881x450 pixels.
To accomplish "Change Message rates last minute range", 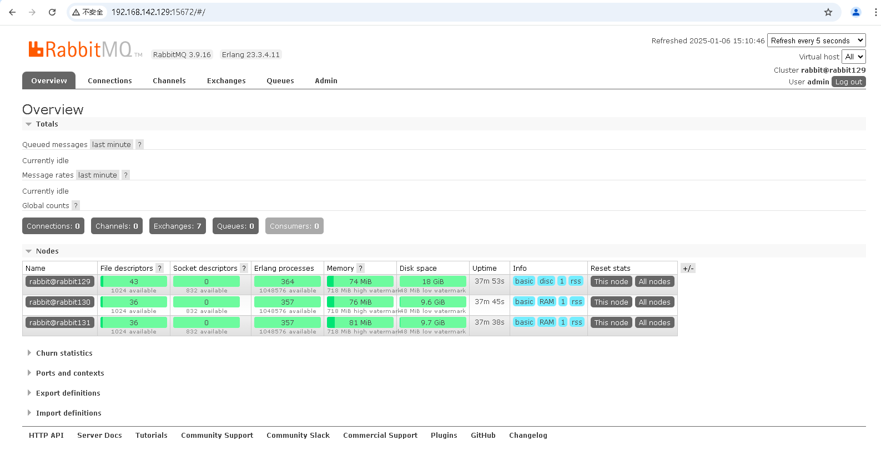I will [98, 175].
